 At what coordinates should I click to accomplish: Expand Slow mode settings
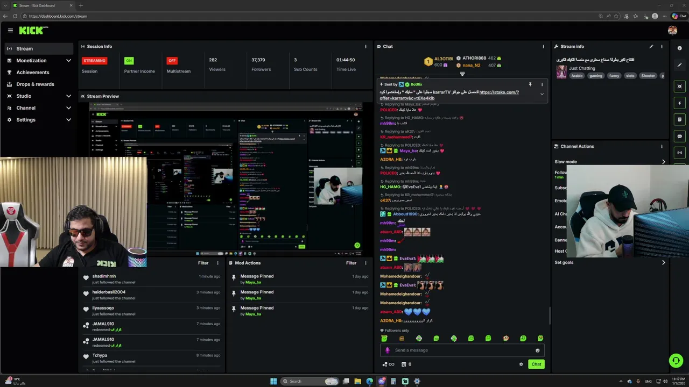click(x=610, y=161)
